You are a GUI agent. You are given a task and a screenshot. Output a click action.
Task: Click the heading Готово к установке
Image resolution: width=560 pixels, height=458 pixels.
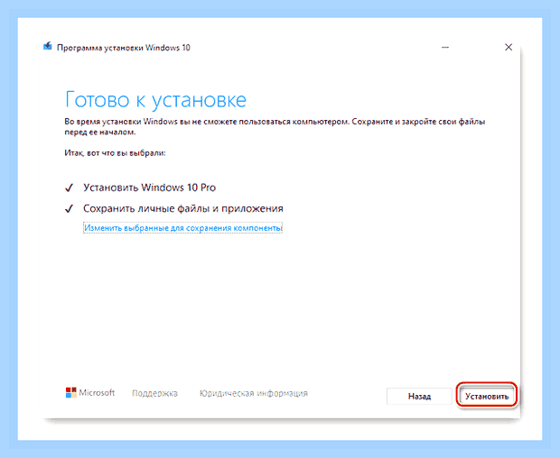[155, 99]
